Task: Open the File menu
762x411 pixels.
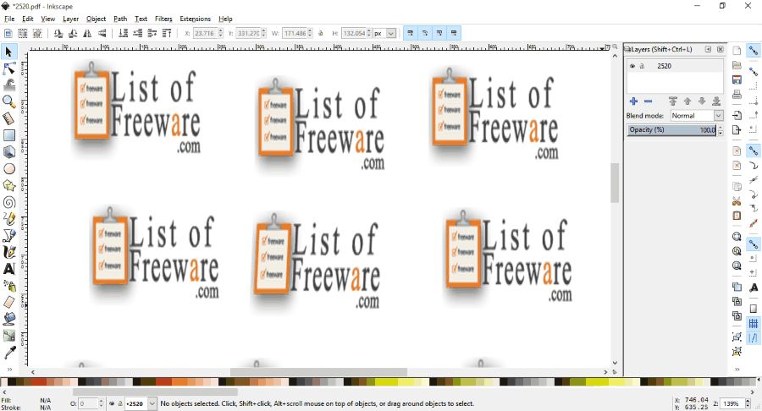Action: pos(9,19)
